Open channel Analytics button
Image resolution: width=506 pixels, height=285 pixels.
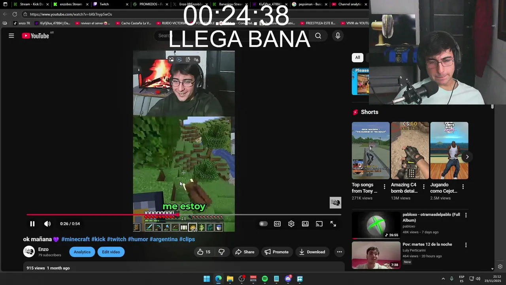(82, 252)
